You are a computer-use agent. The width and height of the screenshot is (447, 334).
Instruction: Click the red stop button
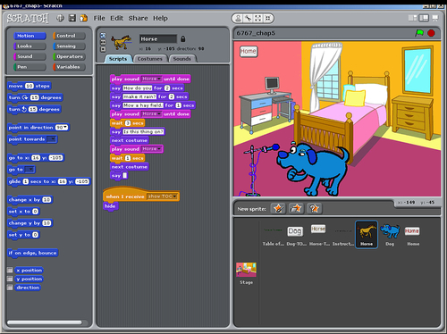431,33
